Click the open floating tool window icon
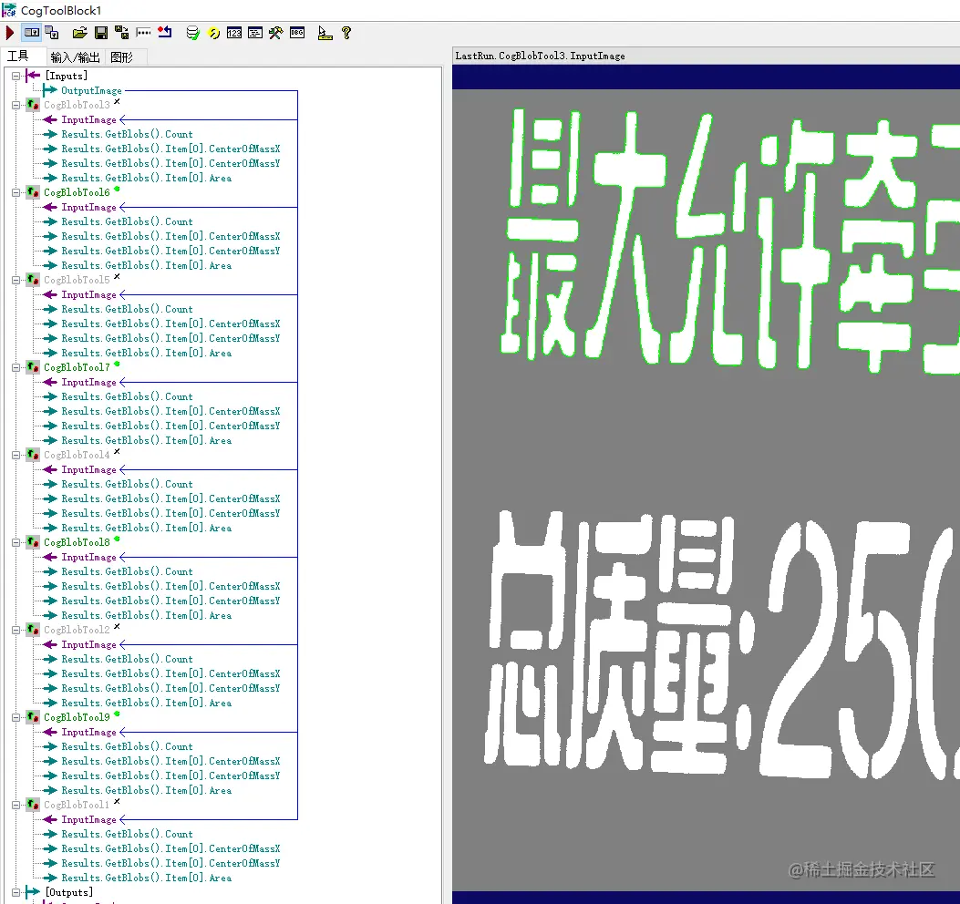Screen dimensions: 960x904 (52, 33)
